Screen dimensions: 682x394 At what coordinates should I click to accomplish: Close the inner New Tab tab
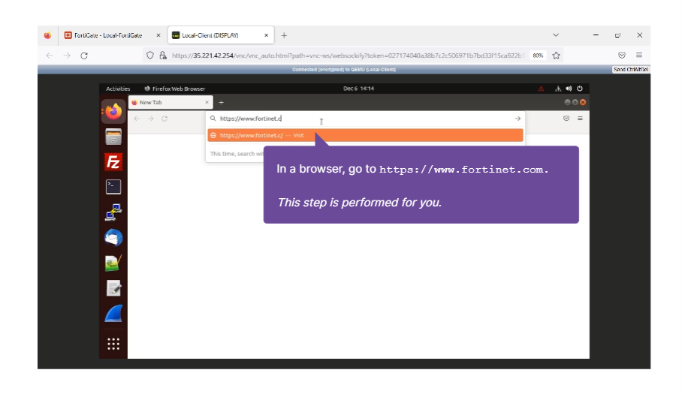tap(207, 103)
